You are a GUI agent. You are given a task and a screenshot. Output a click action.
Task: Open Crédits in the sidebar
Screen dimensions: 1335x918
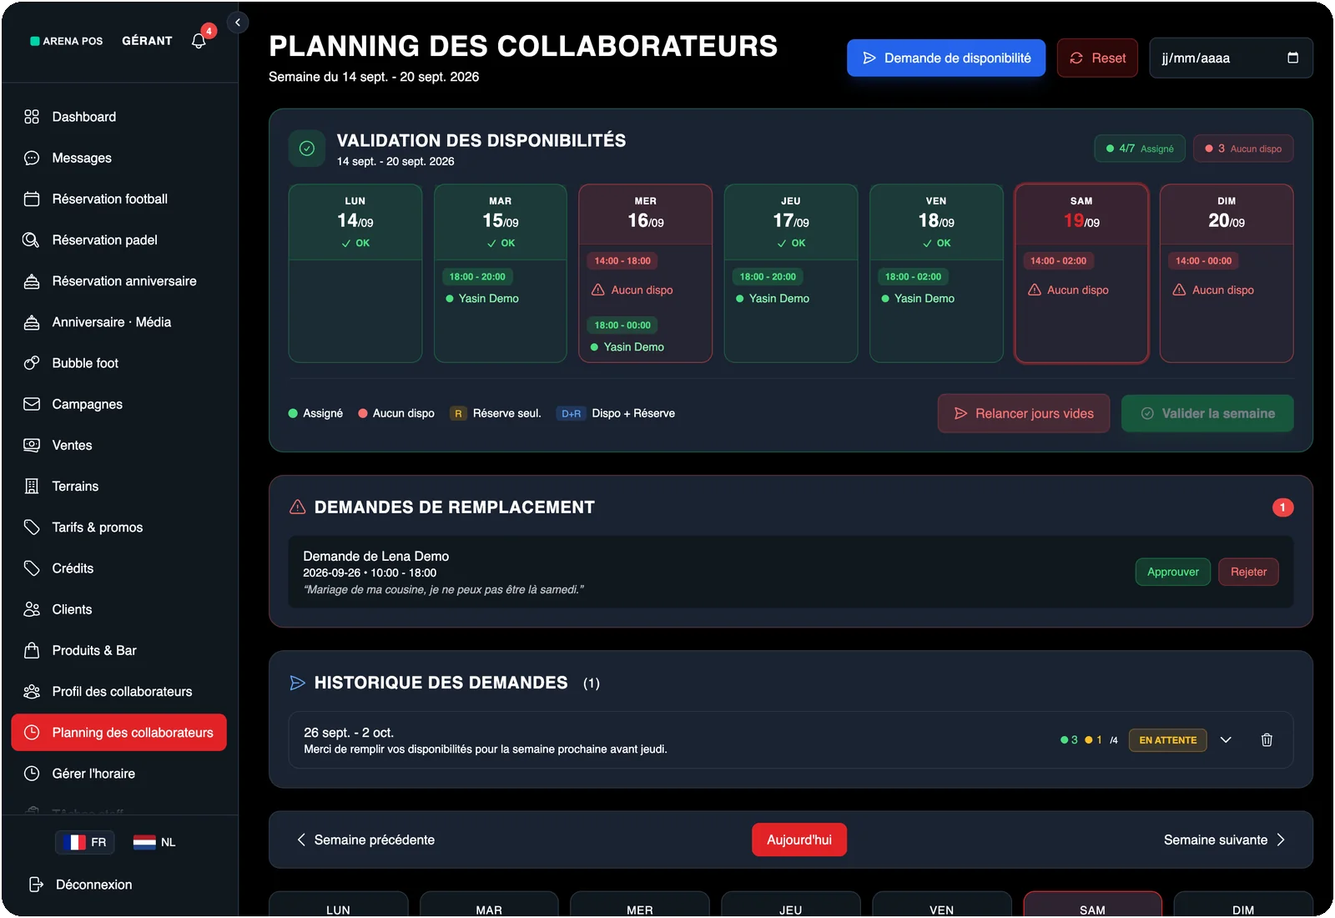click(x=119, y=568)
